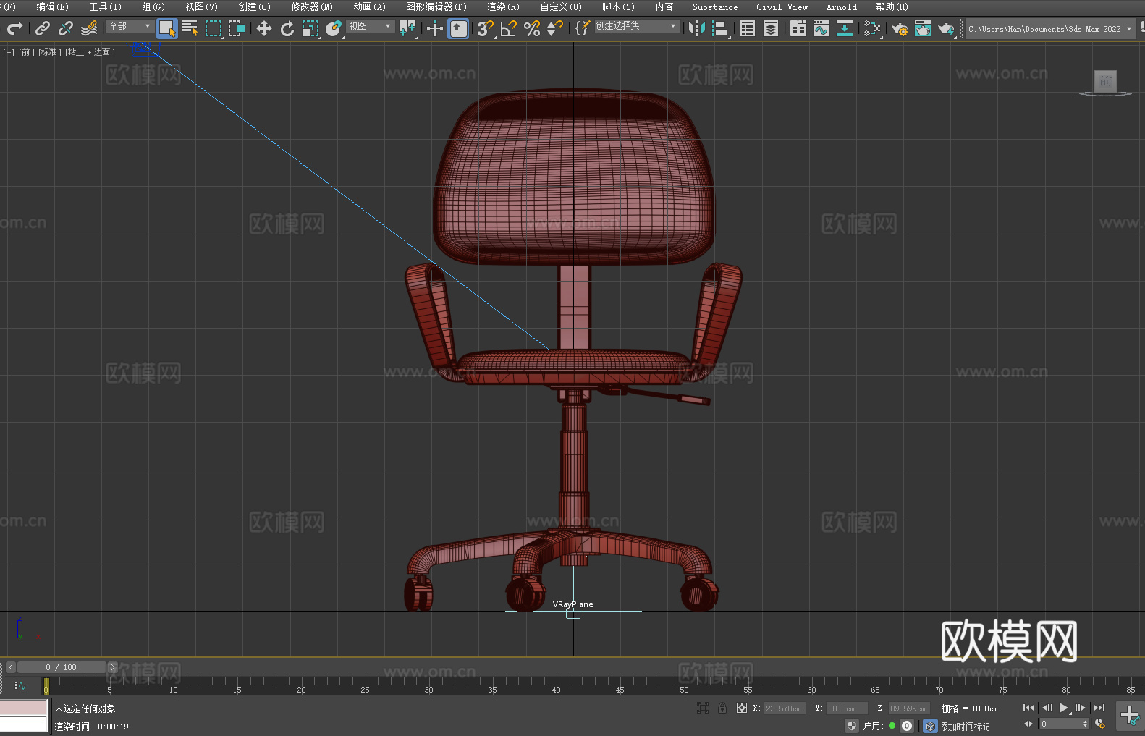Click Rectangular Selection Region icon
The image size is (1145, 736).
click(214, 28)
